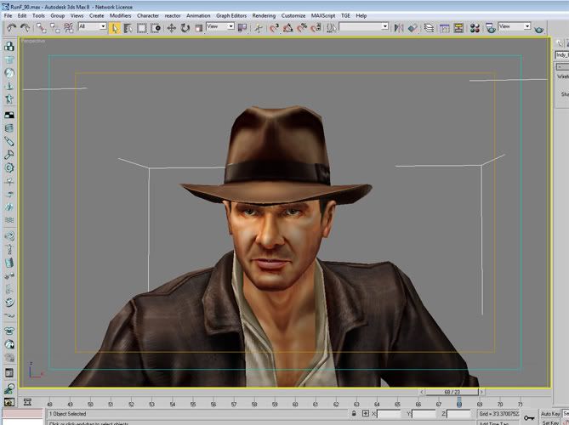Click the Redo arrow icon
Screen dimensions: 569x425
pos(25,27)
